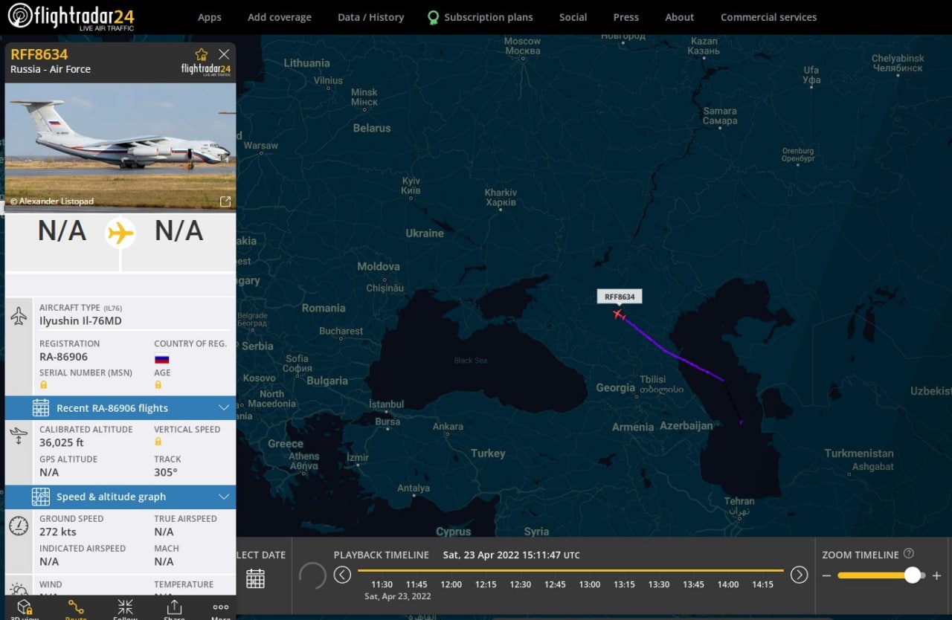The image size is (952, 620).
Task: Open the Press menu
Action: coord(626,17)
